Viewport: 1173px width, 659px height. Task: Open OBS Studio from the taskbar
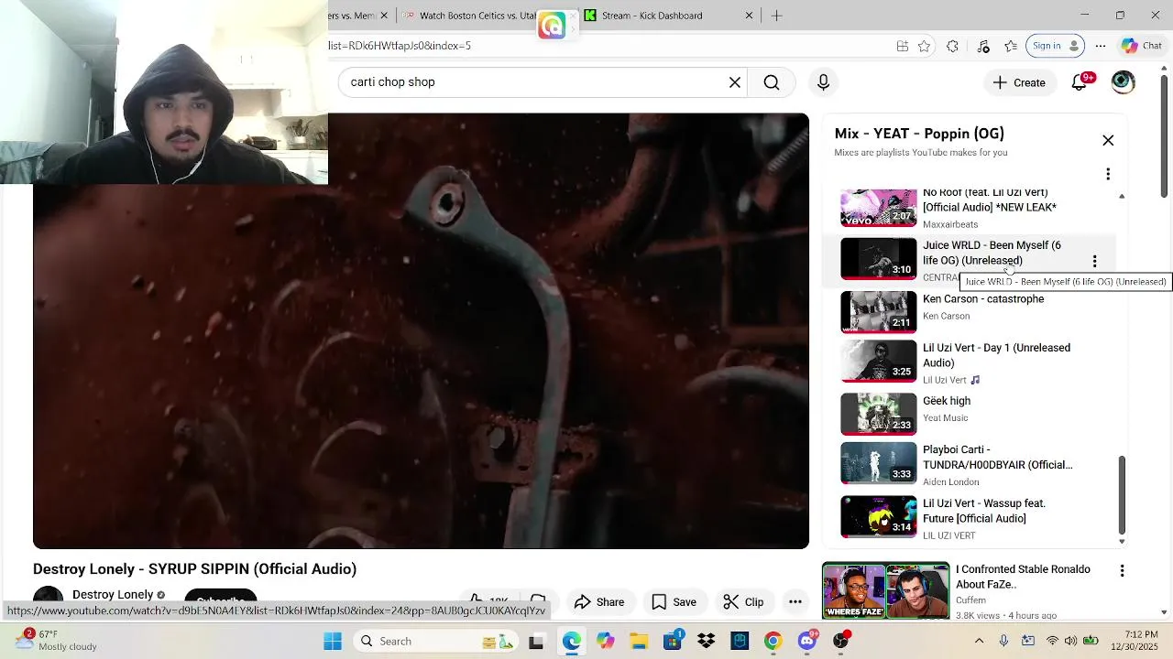coord(841,641)
